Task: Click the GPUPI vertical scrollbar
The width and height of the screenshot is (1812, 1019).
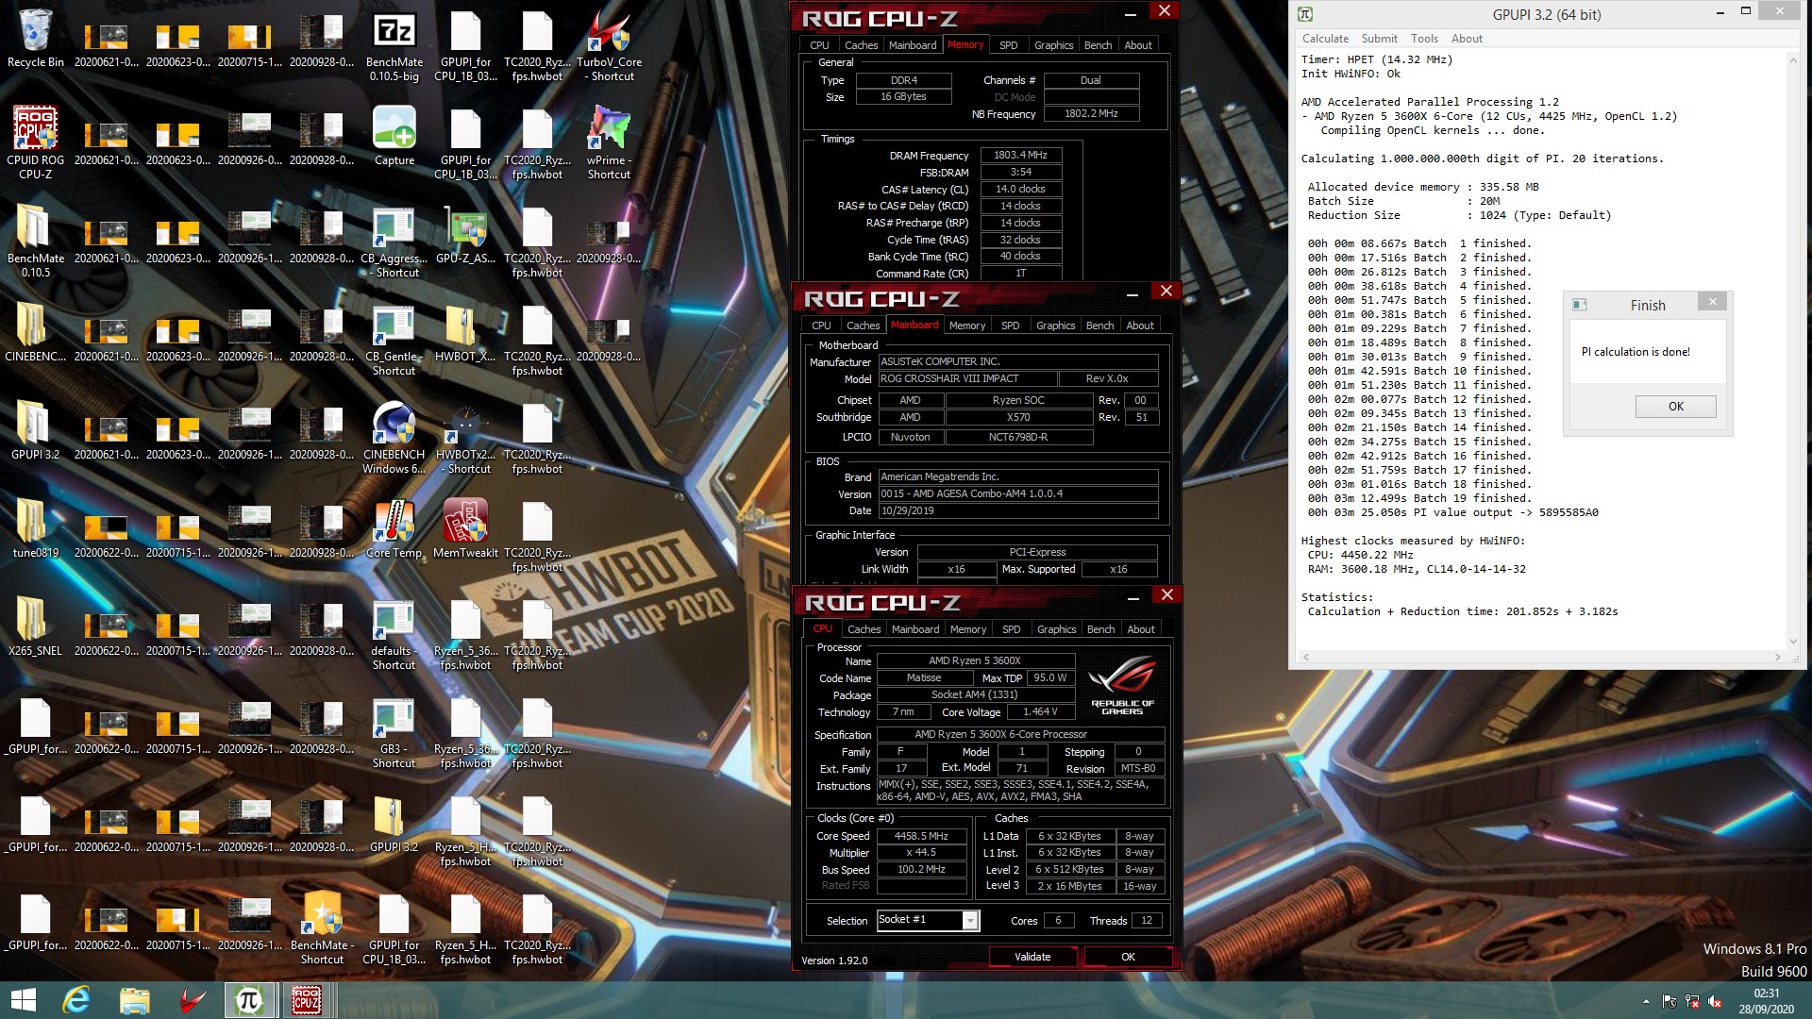Action: (1793, 349)
